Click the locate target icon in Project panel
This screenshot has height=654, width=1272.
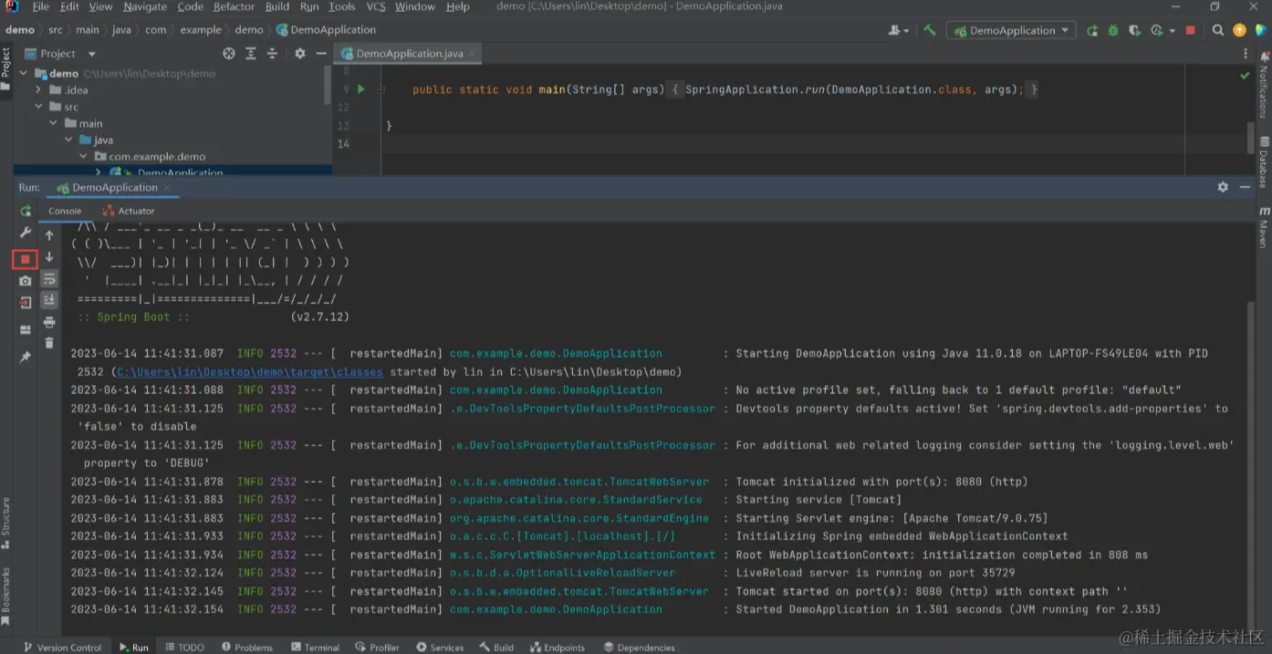[229, 54]
